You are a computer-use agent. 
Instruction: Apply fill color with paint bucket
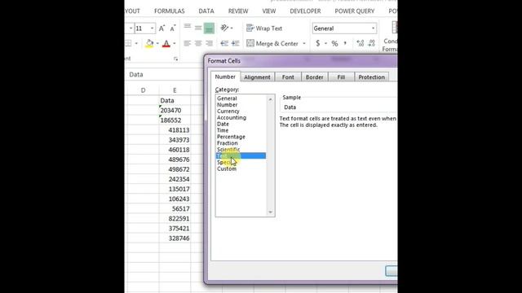click(149, 43)
